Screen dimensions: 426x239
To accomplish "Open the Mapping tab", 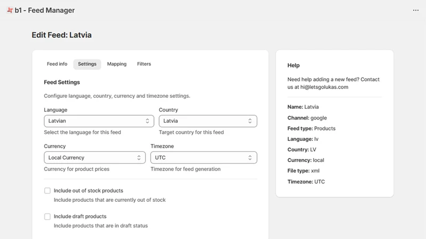I will 117,64.
